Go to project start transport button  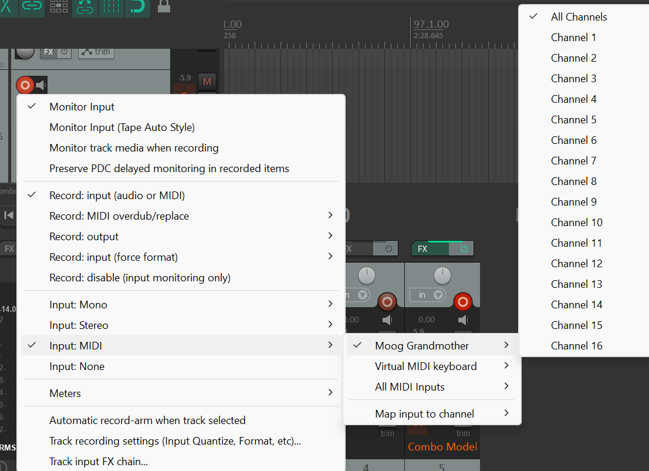pyautogui.click(x=9, y=215)
